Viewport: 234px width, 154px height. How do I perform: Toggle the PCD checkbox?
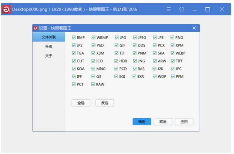click(x=116, y=69)
